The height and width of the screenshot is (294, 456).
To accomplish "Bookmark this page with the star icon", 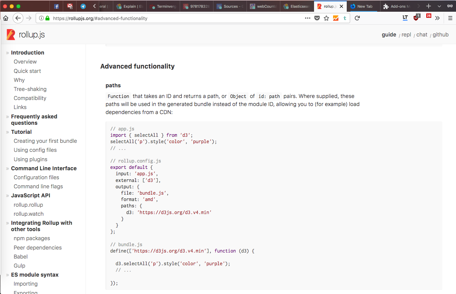I will pyautogui.click(x=326, y=18).
